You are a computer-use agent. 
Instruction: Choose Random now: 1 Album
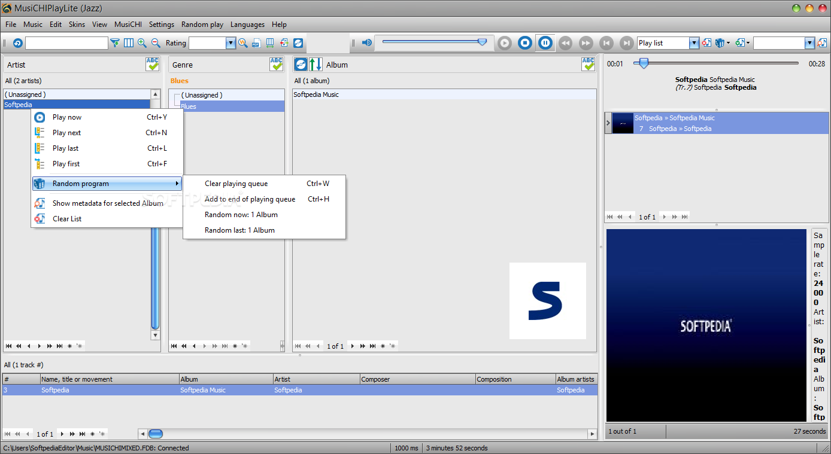[264, 215]
